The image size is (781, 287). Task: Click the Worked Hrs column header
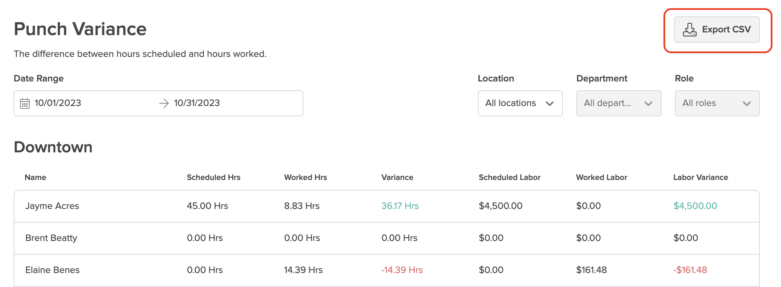305,177
